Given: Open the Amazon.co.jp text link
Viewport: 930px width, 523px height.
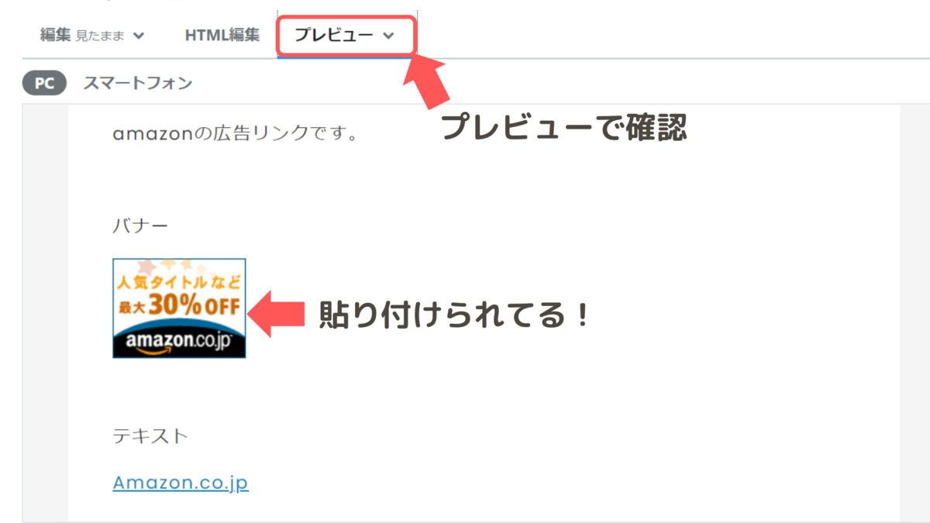Looking at the screenshot, I should coord(181,483).
